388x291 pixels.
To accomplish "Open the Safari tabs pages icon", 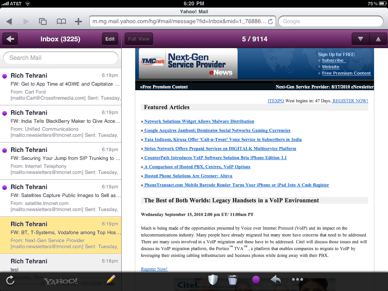I will 43,22.
